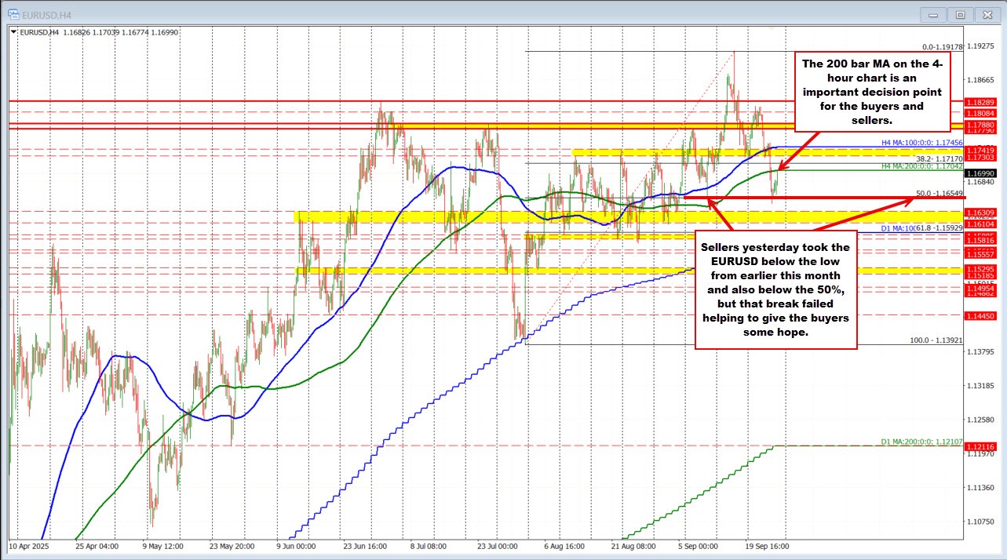The height and width of the screenshot is (560, 1007).
Task: Click the 23 Jun 16:00 time axis label
Action: (x=363, y=545)
